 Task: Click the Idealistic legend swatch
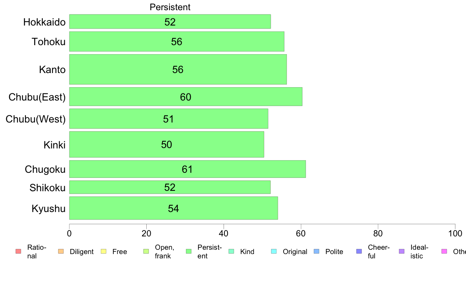point(402,251)
